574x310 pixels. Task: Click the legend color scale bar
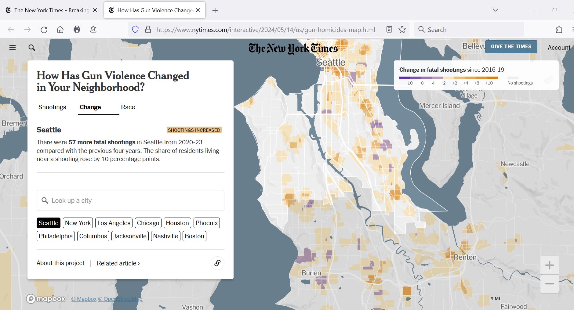tap(449, 78)
